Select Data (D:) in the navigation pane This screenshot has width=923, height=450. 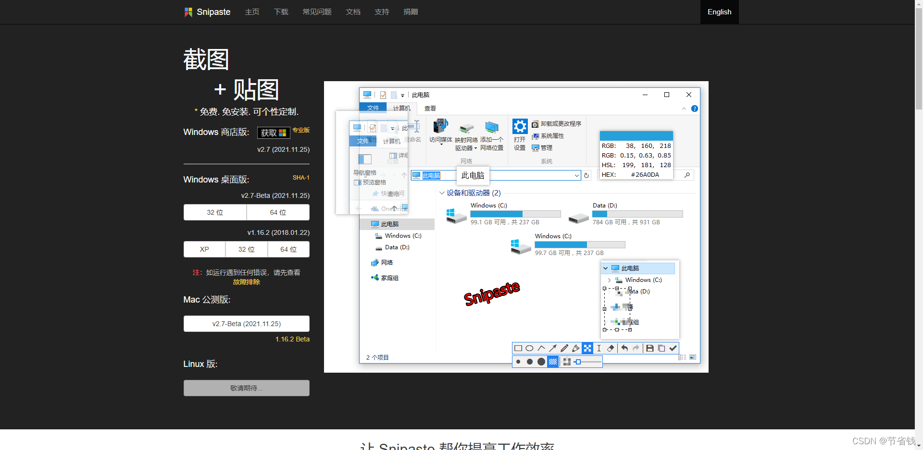click(397, 247)
